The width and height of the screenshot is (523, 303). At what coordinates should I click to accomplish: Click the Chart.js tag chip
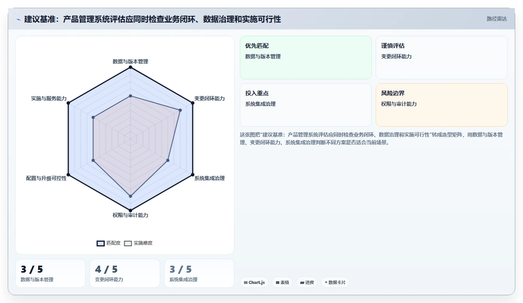pyautogui.click(x=254, y=282)
